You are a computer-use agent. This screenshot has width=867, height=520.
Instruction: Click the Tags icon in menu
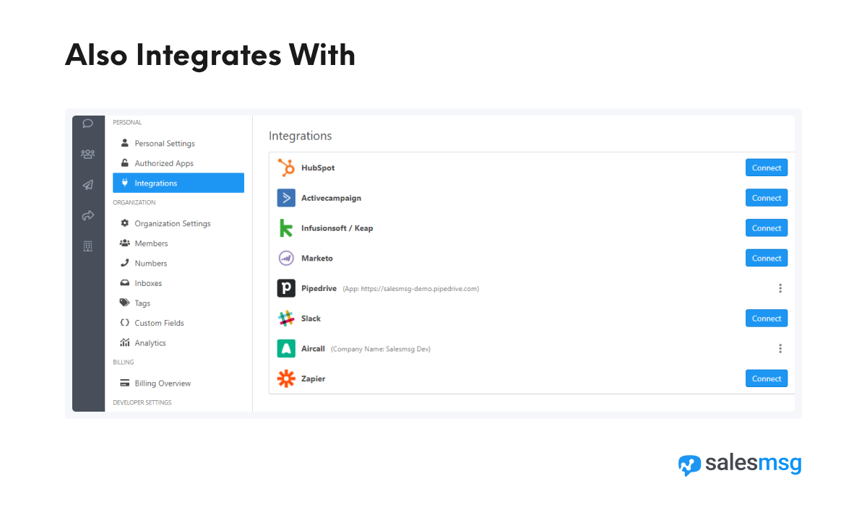click(124, 303)
